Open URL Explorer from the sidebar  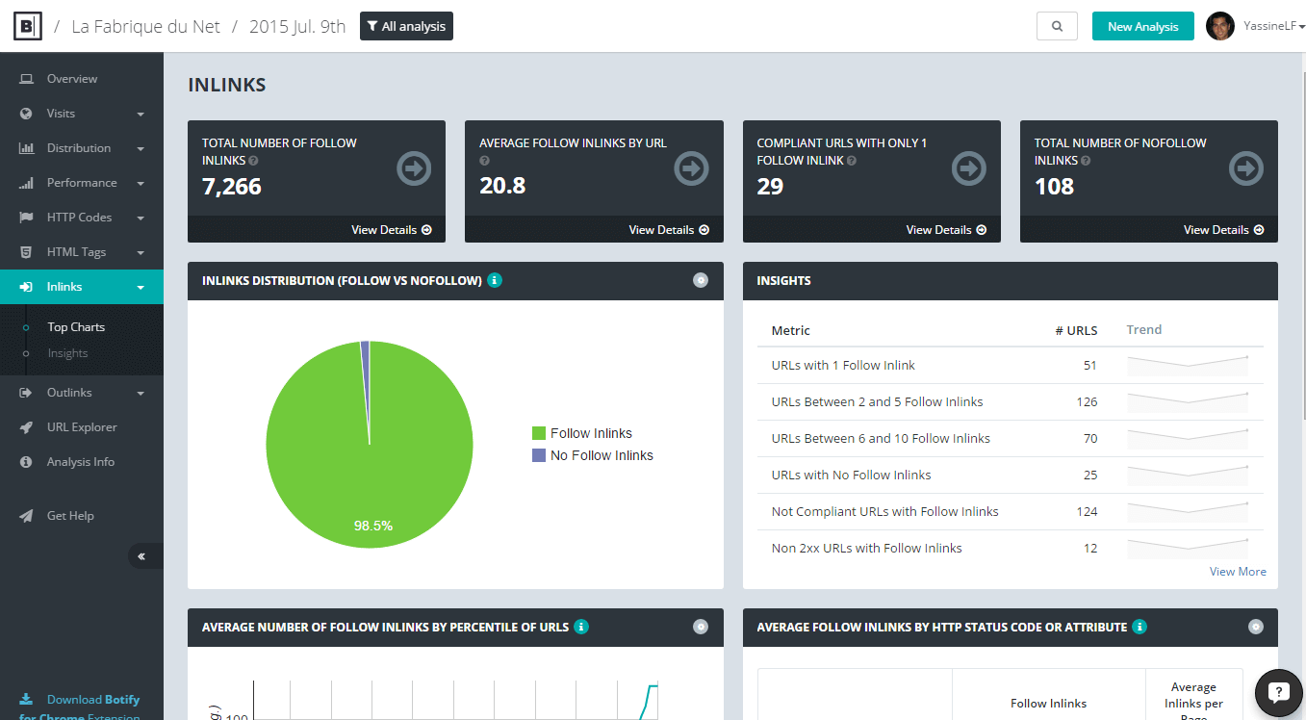82,427
